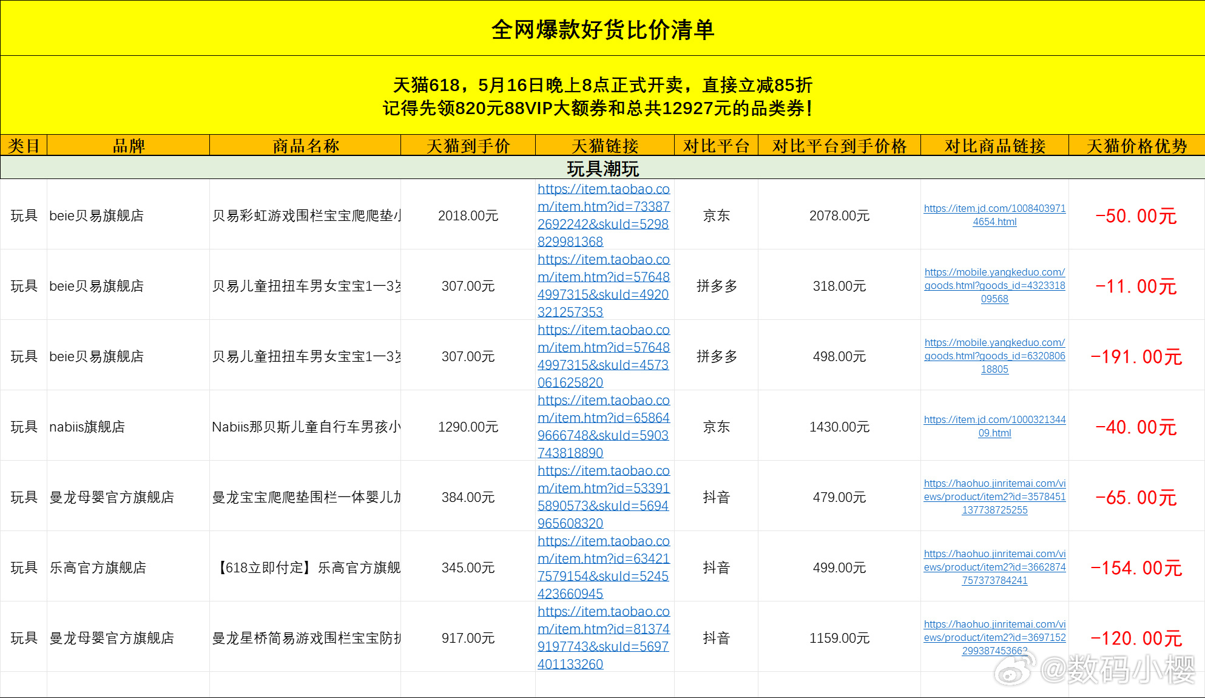Open the Tmall link ending in 321257353
The width and height of the screenshot is (1205, 698).
pyautogui.click(x=604, y=285)
